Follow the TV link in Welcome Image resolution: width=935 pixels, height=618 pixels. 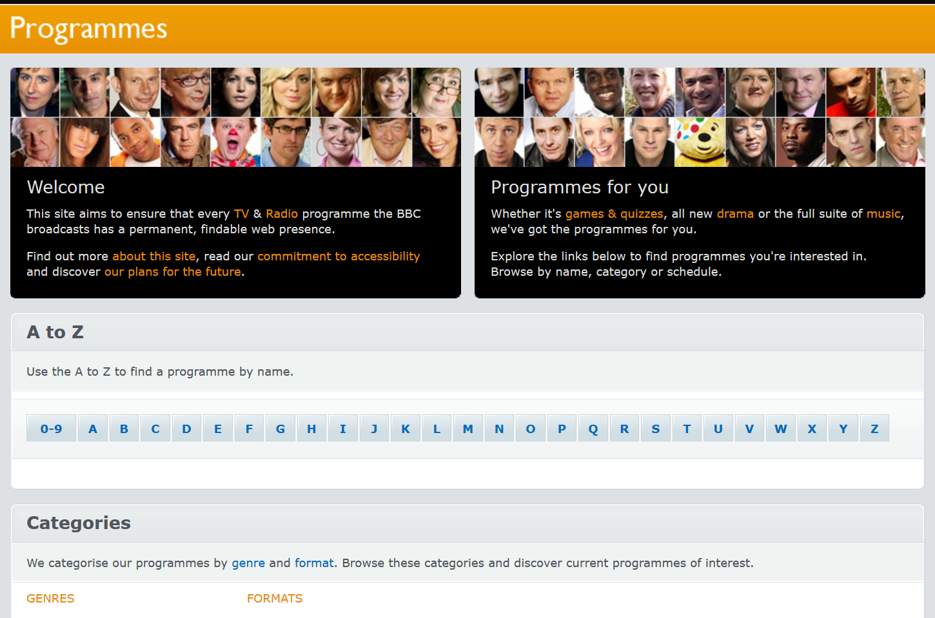click(x=241, y=214)
